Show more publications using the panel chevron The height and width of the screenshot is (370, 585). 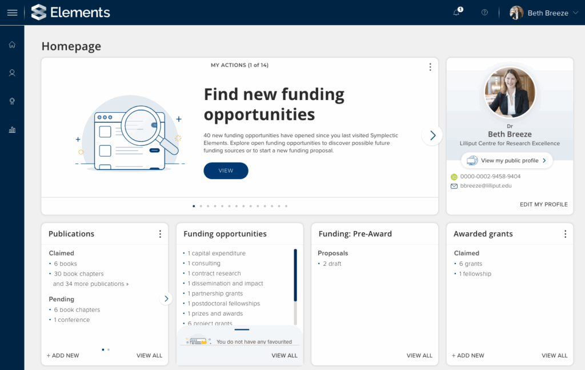[166, 298]
